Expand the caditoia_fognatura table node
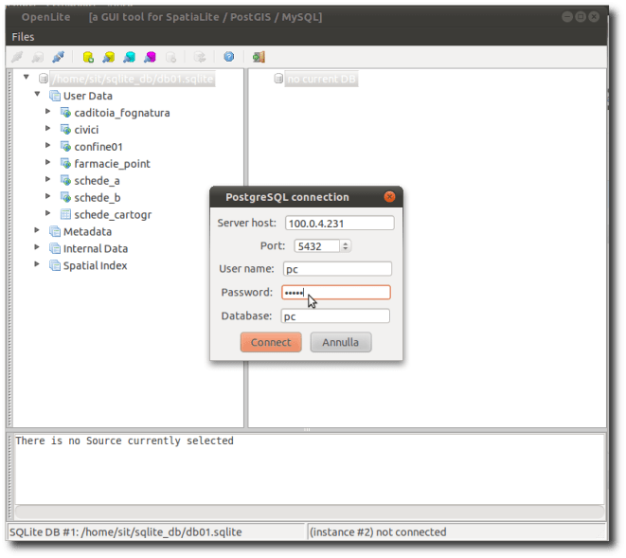 pyautogui.click(x=48, y=111)
